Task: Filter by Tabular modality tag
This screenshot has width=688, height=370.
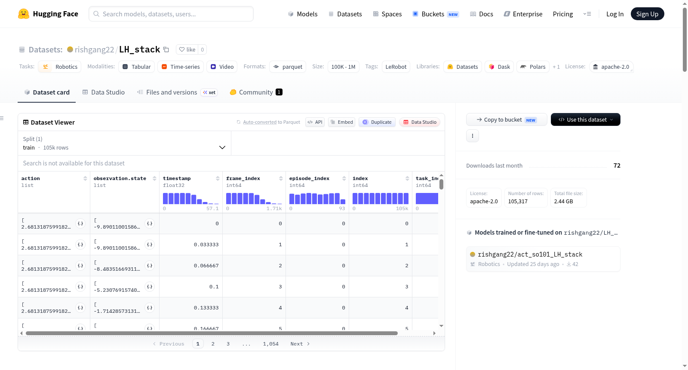Action: click(136, 67)
